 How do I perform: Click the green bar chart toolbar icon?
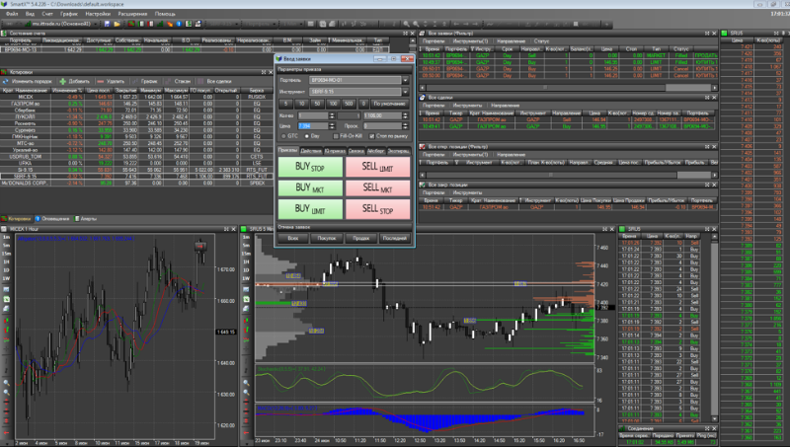coord(160,24)
